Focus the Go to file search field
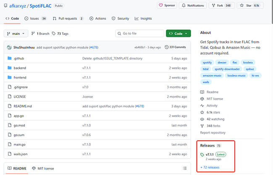273x175 pixels. point(139,34)
